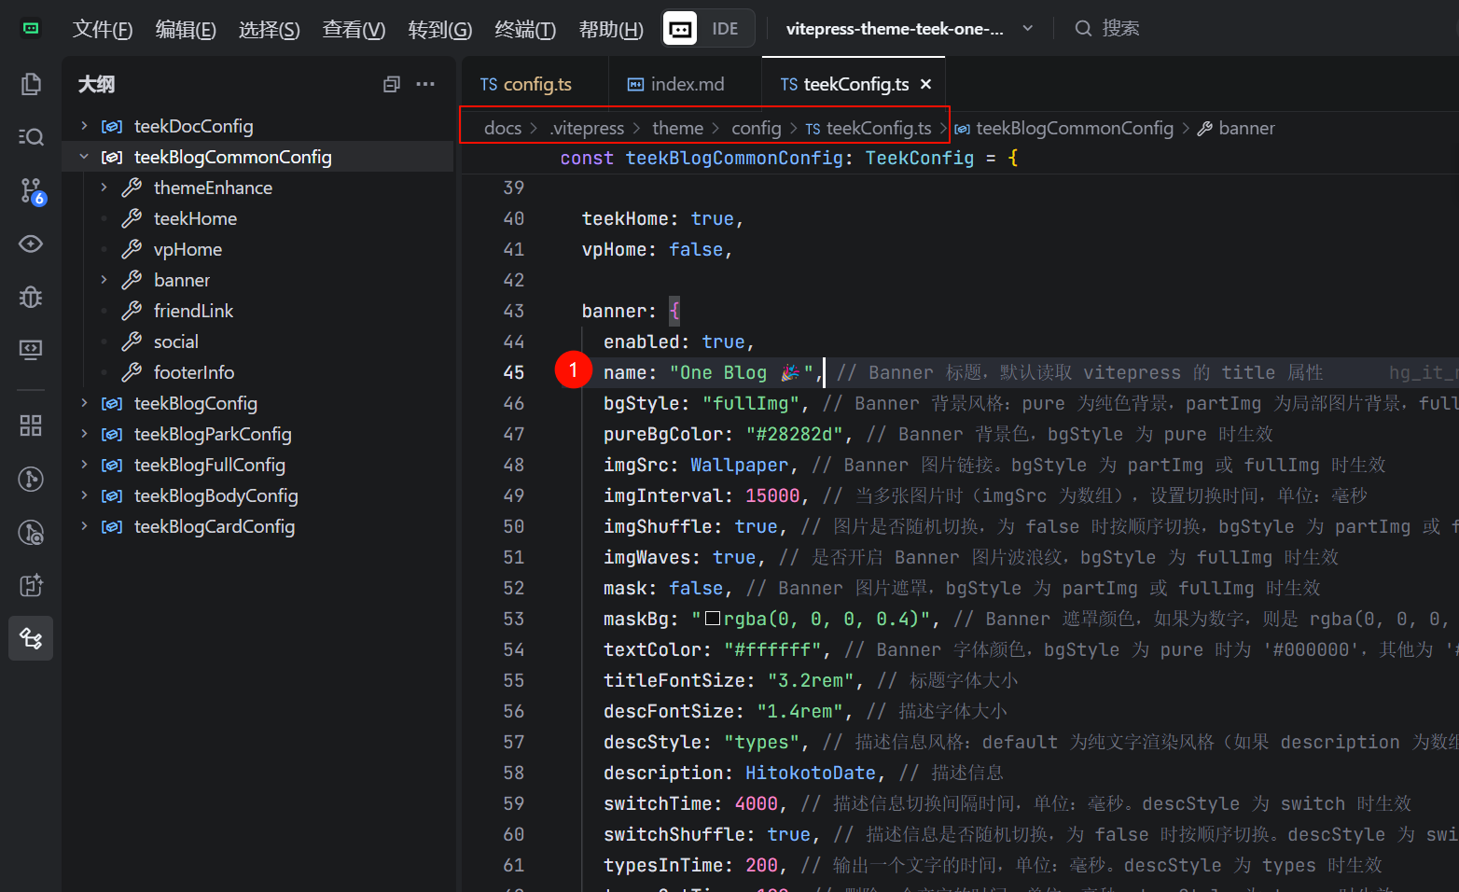
Task: Toggle the IDE mode label
Action: (x=725, y=29)
